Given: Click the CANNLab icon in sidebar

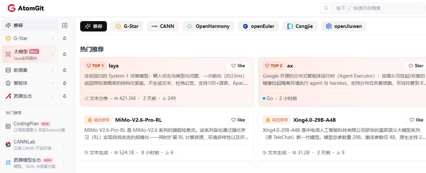Looking at the screenshot, I should click(x=8, y=144).
